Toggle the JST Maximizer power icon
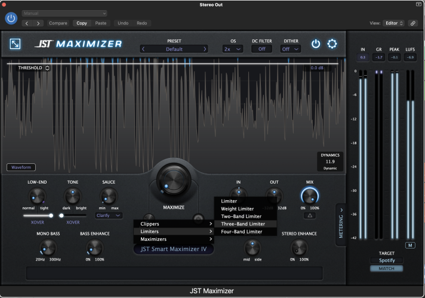The image size is (425, 298). [x=316, y=44]
